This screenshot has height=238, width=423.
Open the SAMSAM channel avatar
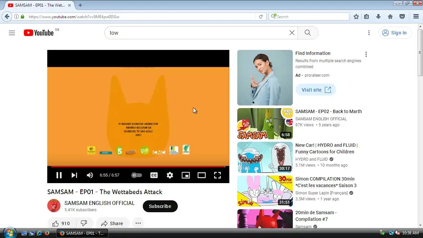(54, 206)
